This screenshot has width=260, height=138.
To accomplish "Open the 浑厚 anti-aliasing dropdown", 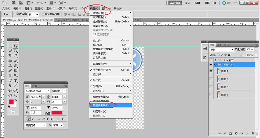I will coord(58,125).
